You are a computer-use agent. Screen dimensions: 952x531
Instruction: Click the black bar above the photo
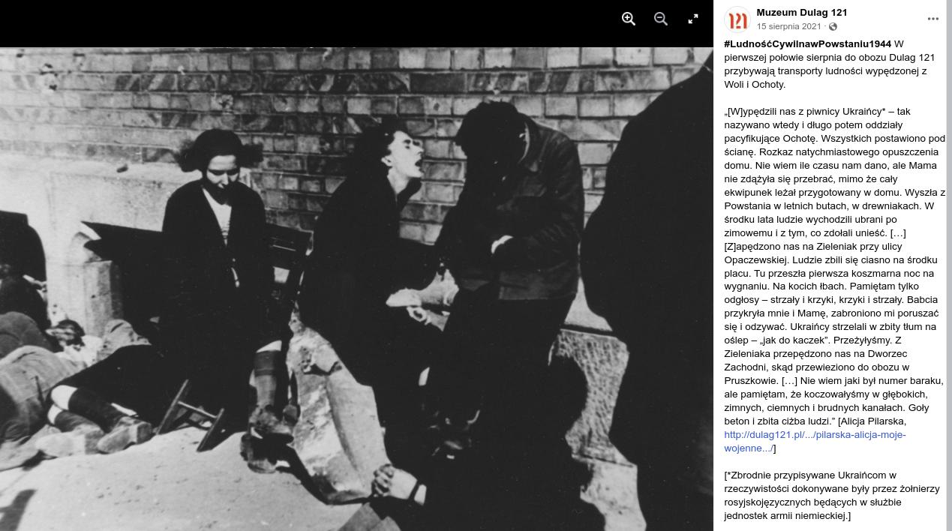(300, 23)
